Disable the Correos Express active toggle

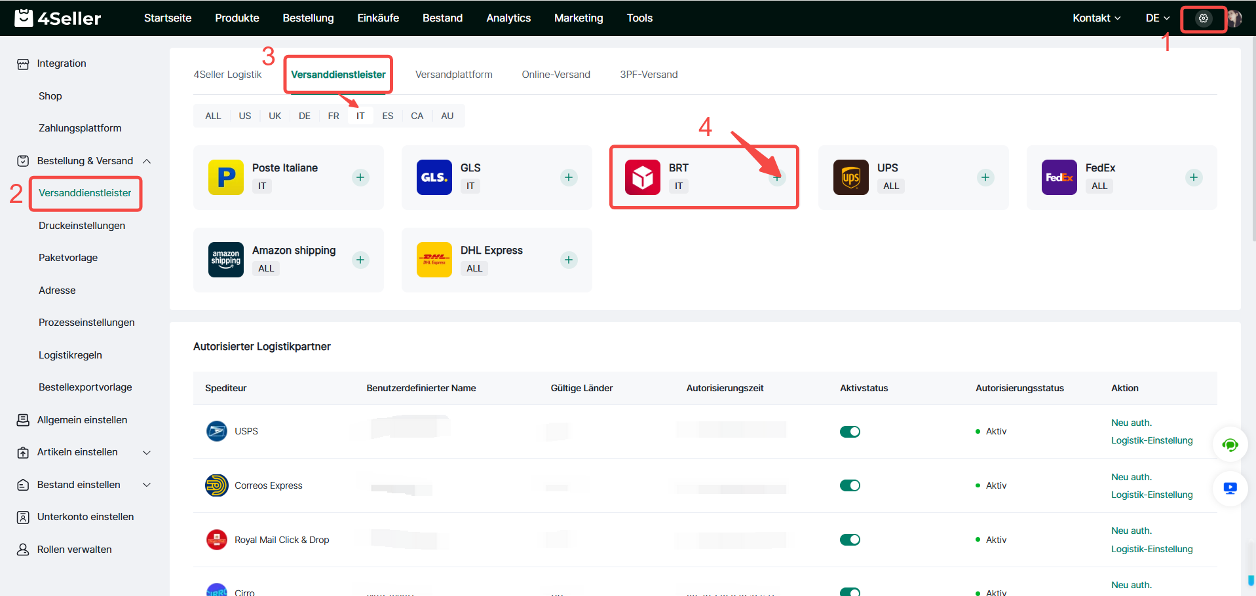850,485
